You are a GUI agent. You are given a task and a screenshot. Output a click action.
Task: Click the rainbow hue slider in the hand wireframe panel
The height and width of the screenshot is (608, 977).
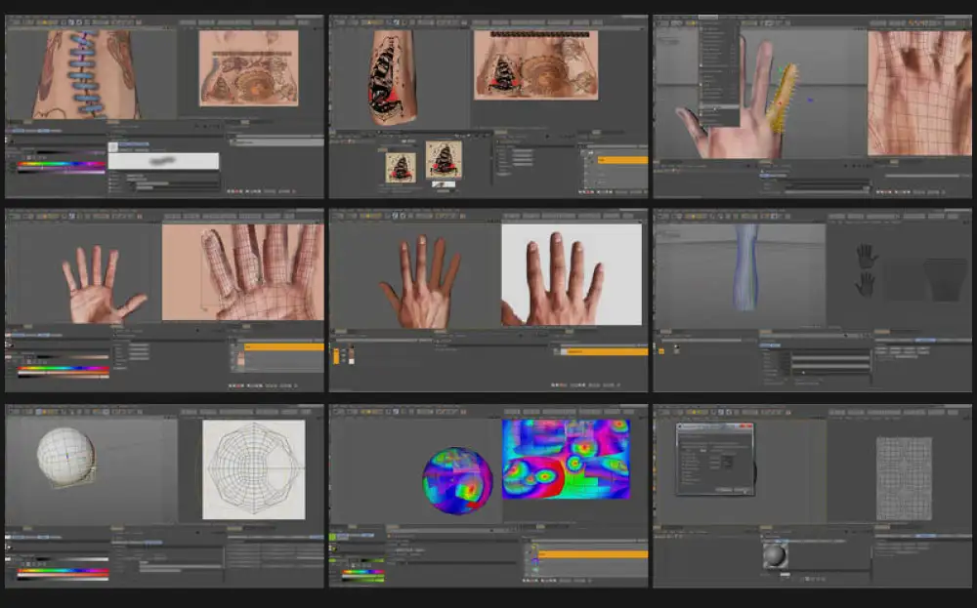(x=63, y=368)
